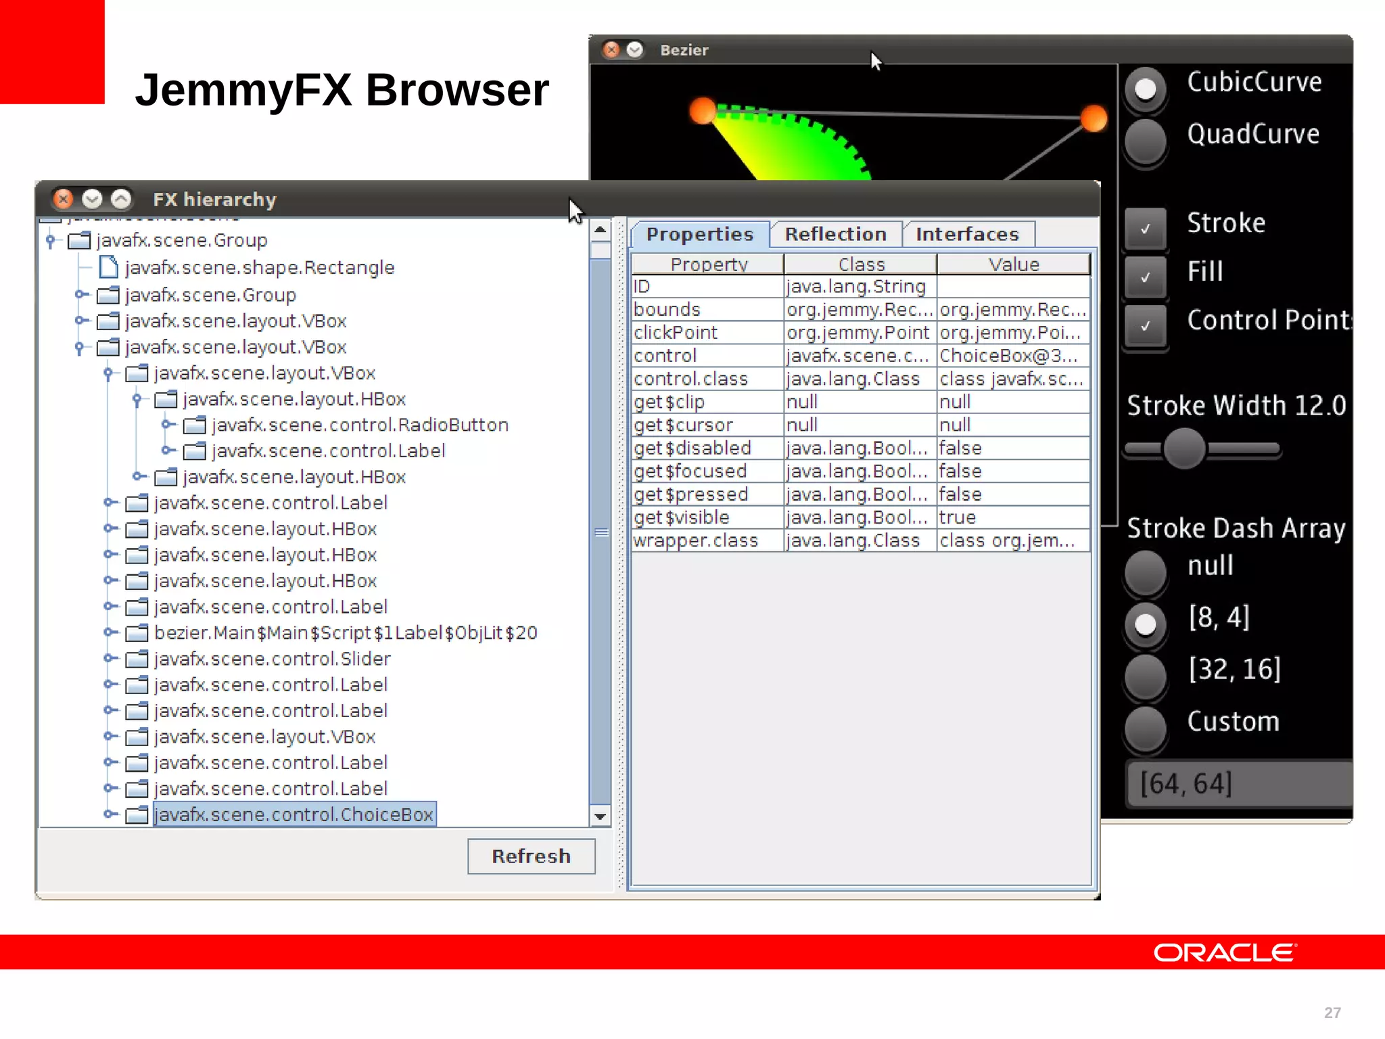1385x1039 pixels.
Task: Collapse the top javafx.scene.Group node
Action: (x=50, y=240)
